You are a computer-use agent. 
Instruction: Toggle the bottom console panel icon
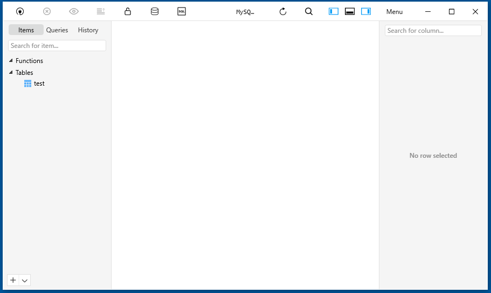[350, 12]
